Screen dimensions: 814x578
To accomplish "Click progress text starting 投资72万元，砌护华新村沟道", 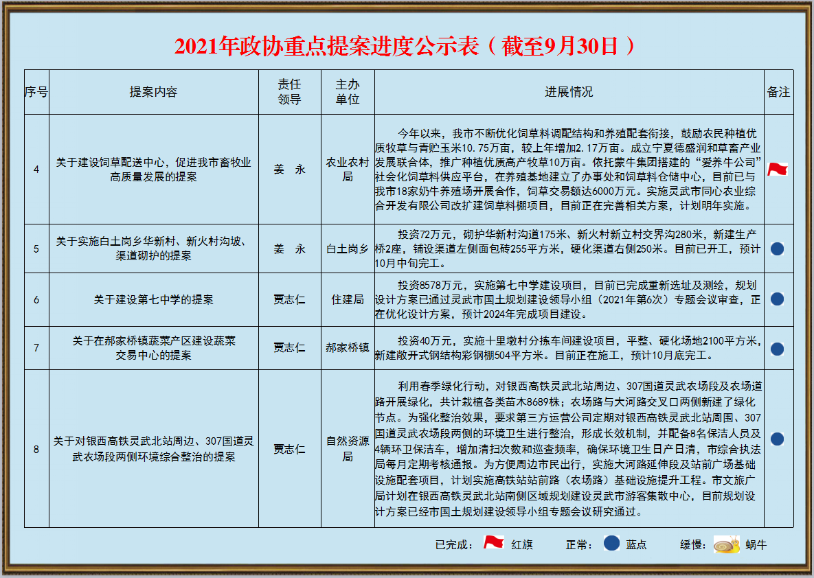I will (x=569, y=248).
